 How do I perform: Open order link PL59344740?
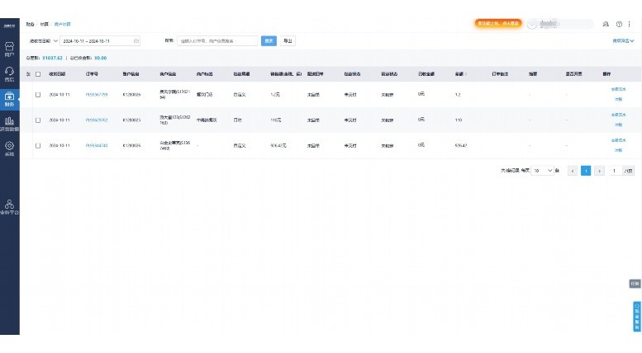click(x=97, y=145)
